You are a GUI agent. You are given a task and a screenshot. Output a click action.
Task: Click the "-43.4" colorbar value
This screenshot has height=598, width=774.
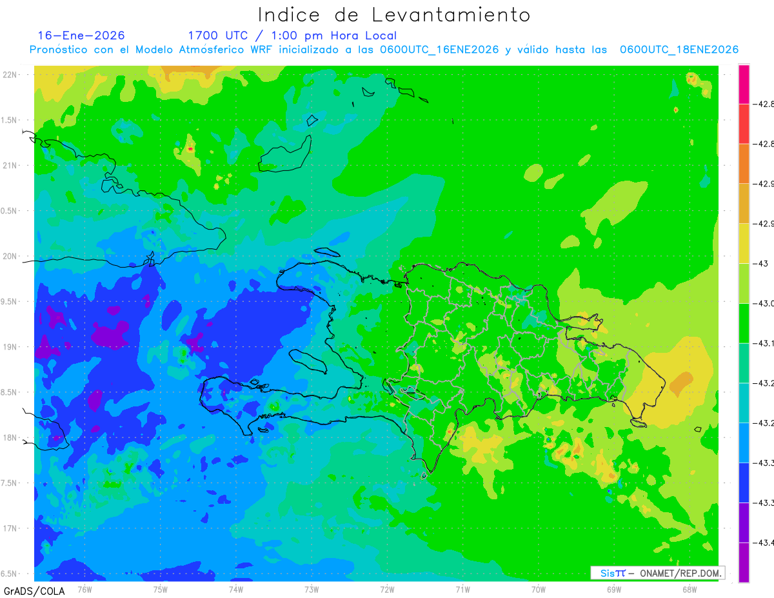click(x=763, y=543)
